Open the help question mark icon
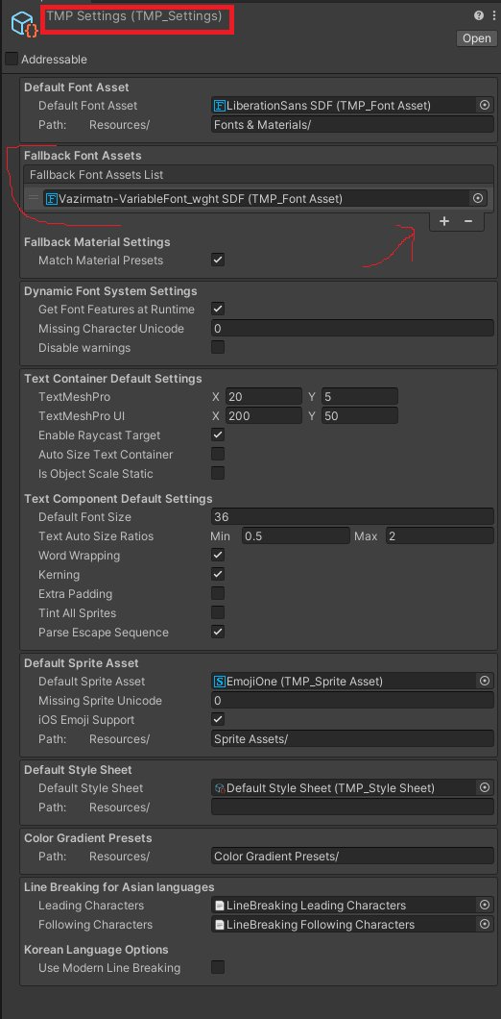The height and width of the screenshot is (1019, 501). pos(478,15)
